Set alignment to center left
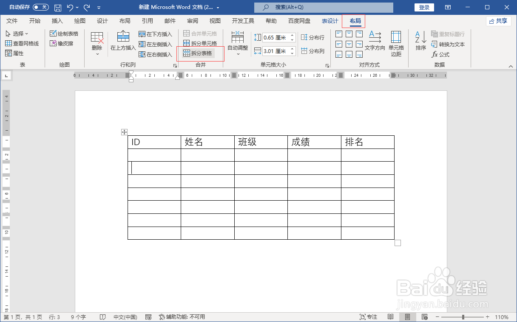 [339, 44]
